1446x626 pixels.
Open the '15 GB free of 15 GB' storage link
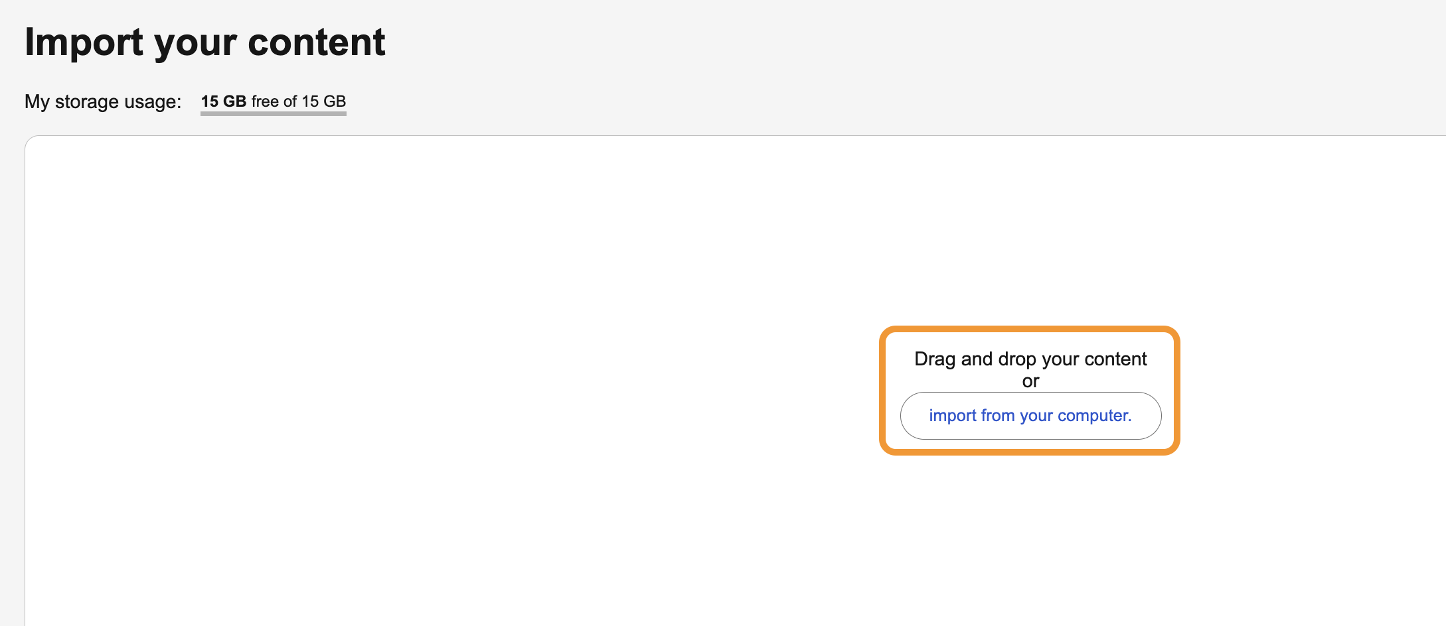274,101
